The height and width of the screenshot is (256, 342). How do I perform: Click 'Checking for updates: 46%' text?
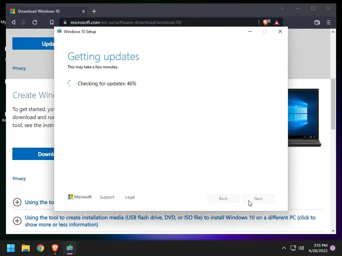point(107,84)
